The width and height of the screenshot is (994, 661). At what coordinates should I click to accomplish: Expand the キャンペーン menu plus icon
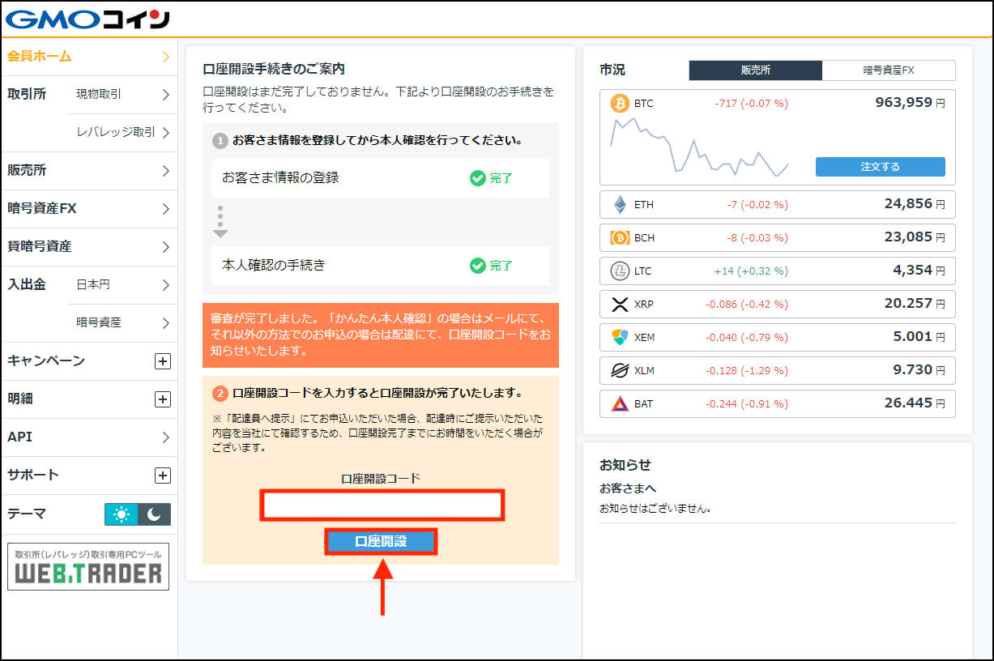click(x=163, y=361)
